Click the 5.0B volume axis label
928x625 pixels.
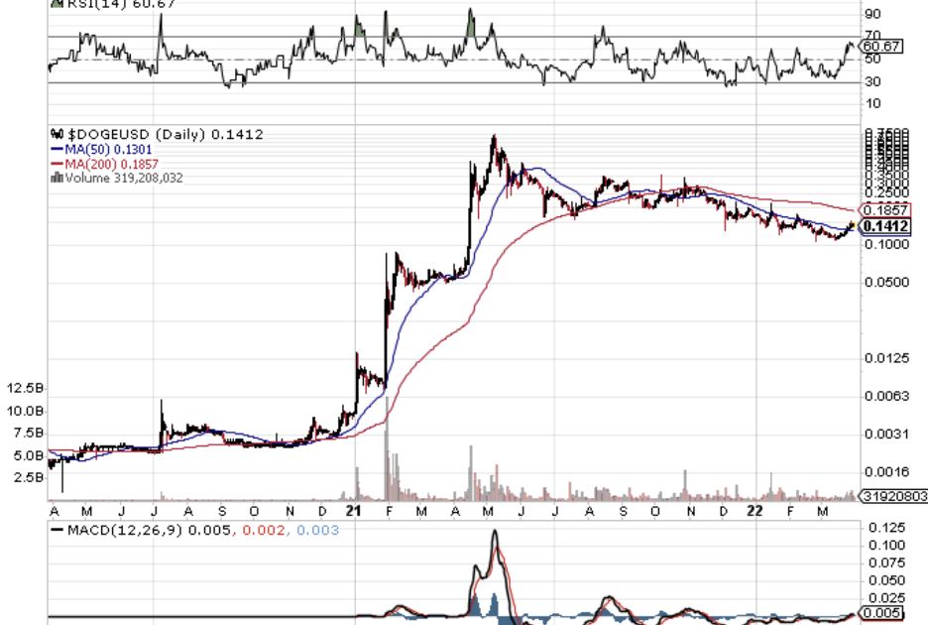[x=29, y=455]
